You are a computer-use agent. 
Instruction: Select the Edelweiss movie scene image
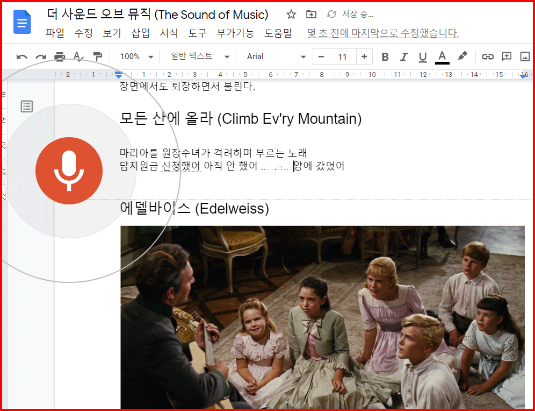pos(322,317)
